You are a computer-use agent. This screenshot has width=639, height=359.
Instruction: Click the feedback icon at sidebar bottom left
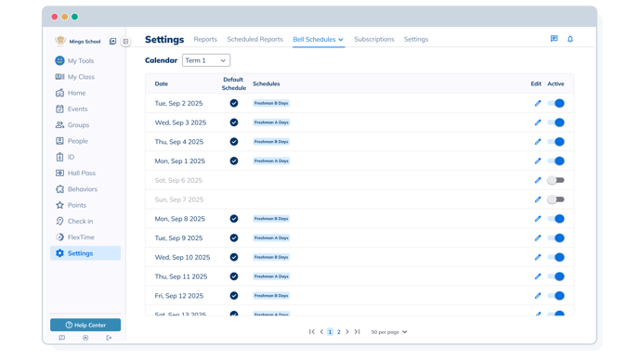tap(62, 338)
